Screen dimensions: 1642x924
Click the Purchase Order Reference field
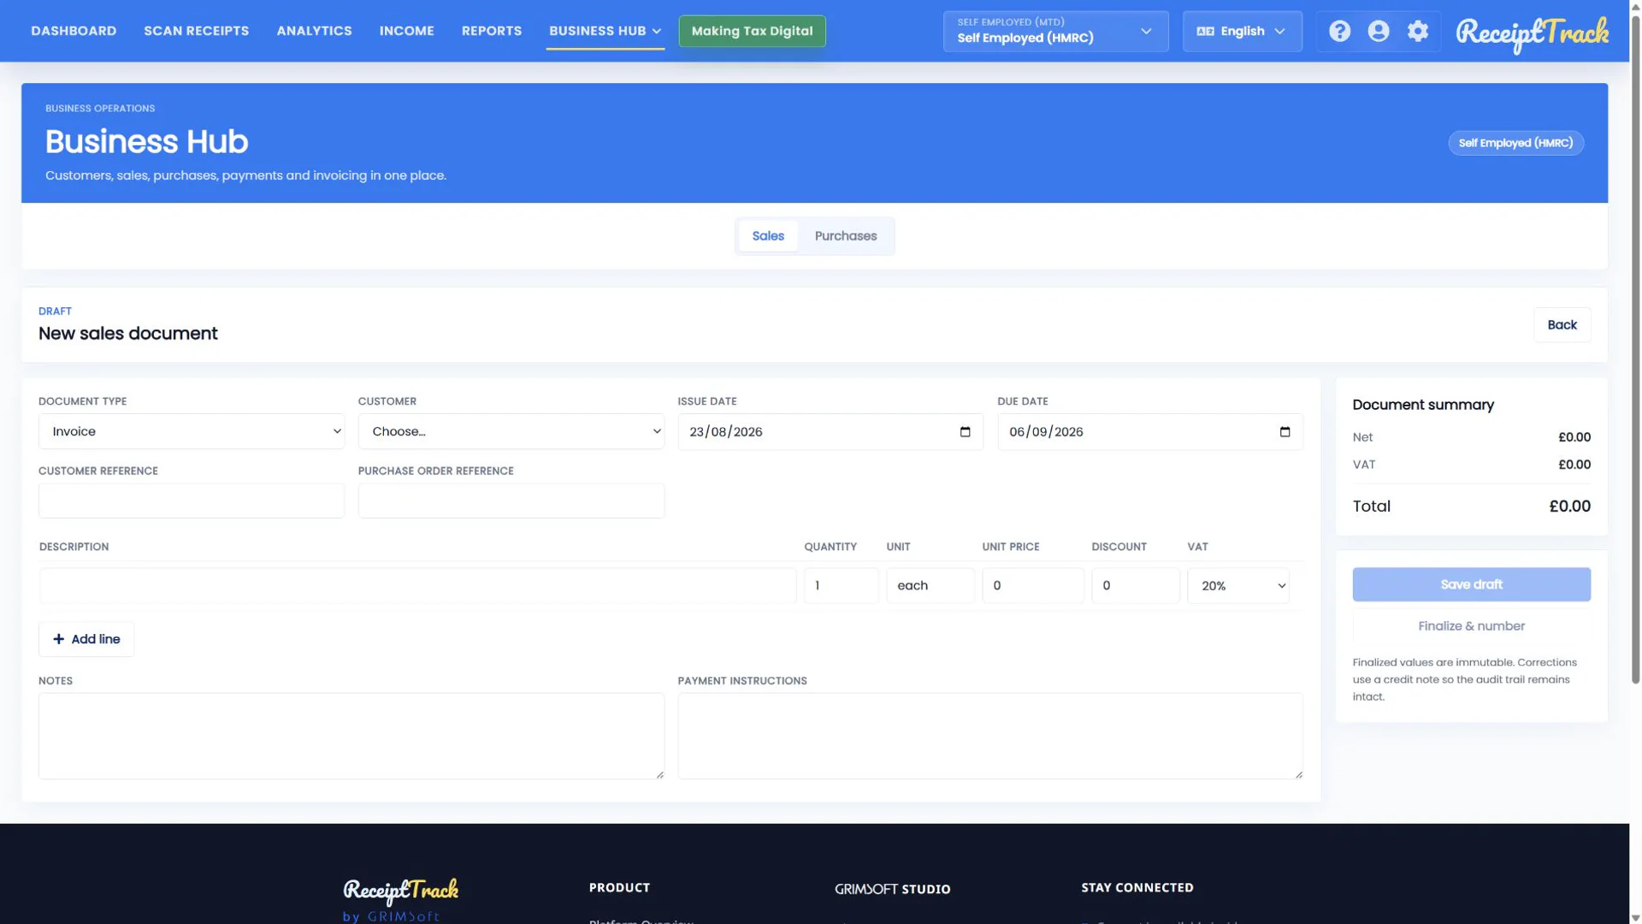tap(511, 500)
